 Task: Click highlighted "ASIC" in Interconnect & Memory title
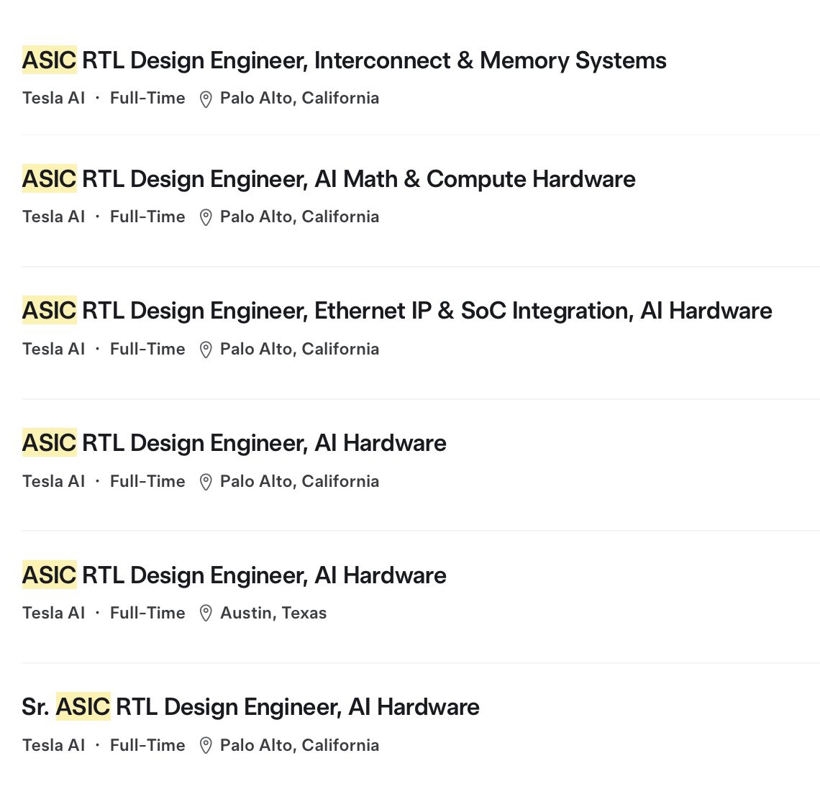point(49,60)
